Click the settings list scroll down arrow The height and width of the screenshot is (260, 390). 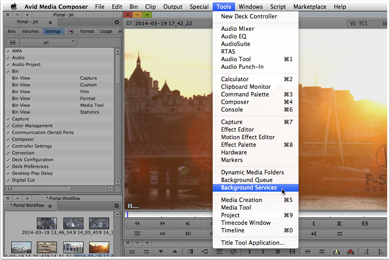[118, 182]
